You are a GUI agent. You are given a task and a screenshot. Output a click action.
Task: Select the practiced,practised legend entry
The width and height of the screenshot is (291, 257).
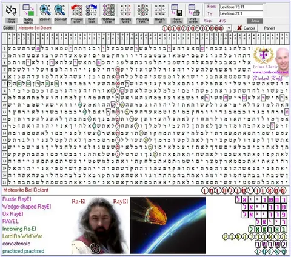click(x=23, y=251)
